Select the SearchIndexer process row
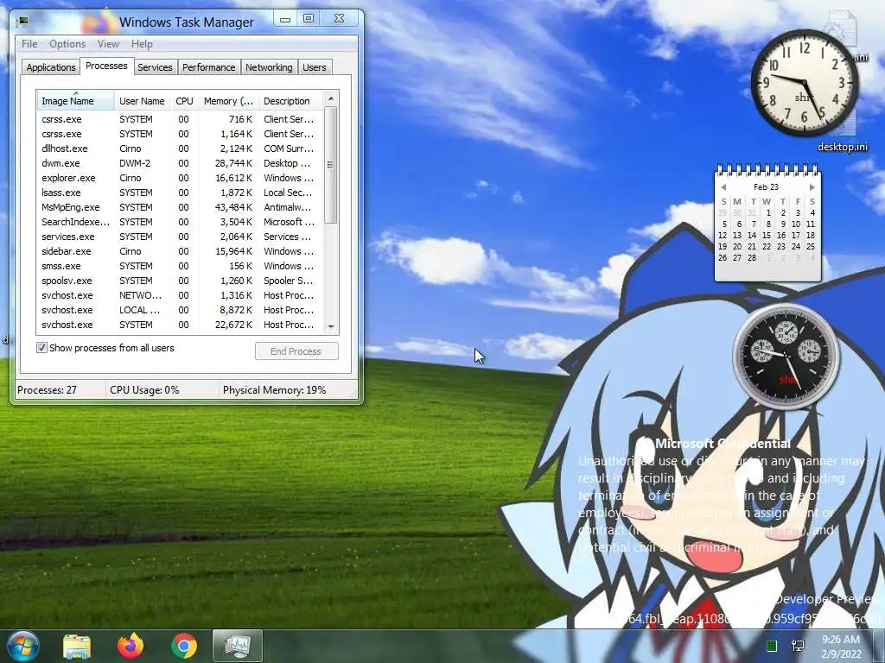 (x=180, y=222)
